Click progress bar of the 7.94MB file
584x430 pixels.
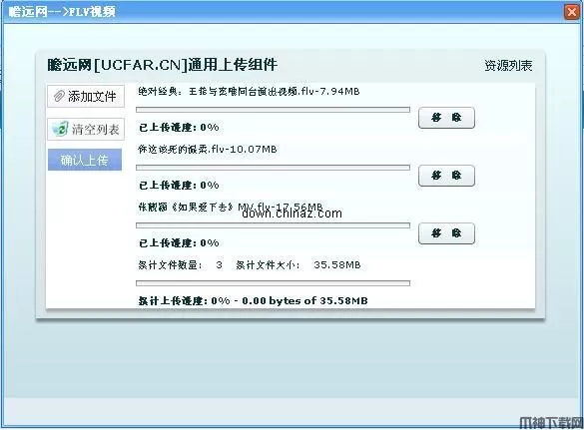click(273, 110)
